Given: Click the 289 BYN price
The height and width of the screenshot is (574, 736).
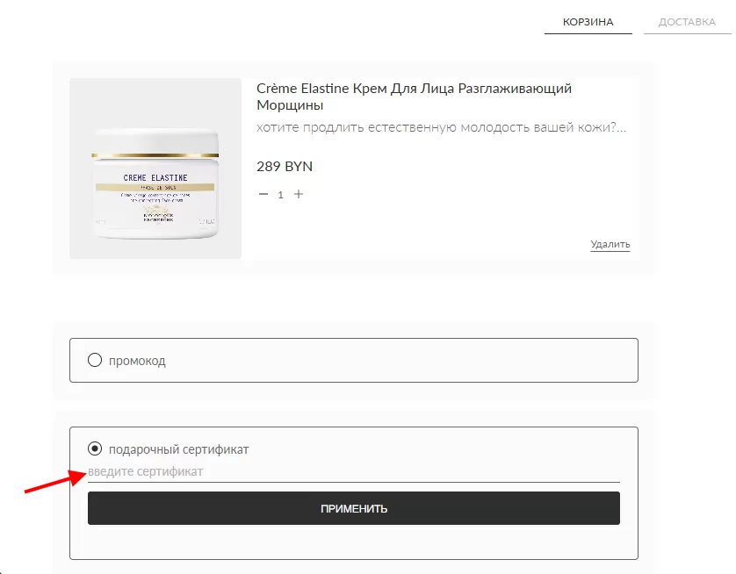Looking at the screenshot, I should (x=285, y=167).
